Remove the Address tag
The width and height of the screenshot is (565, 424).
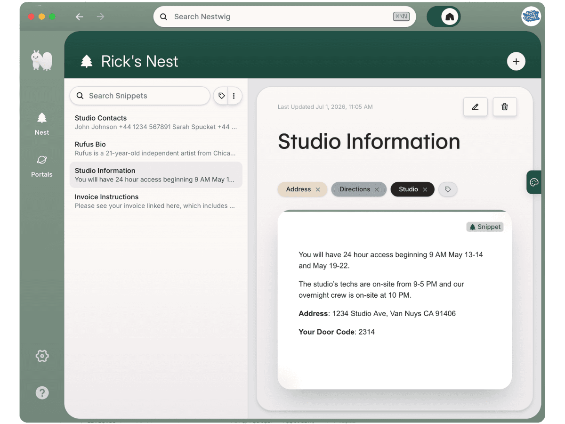pyautogui.click(x=318, y=189)
